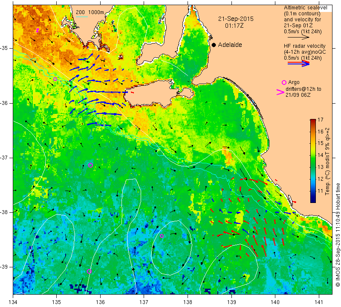The image size is (341, 307).
Task: Click the magenta Argo legend circle
Action: [284, 82]
